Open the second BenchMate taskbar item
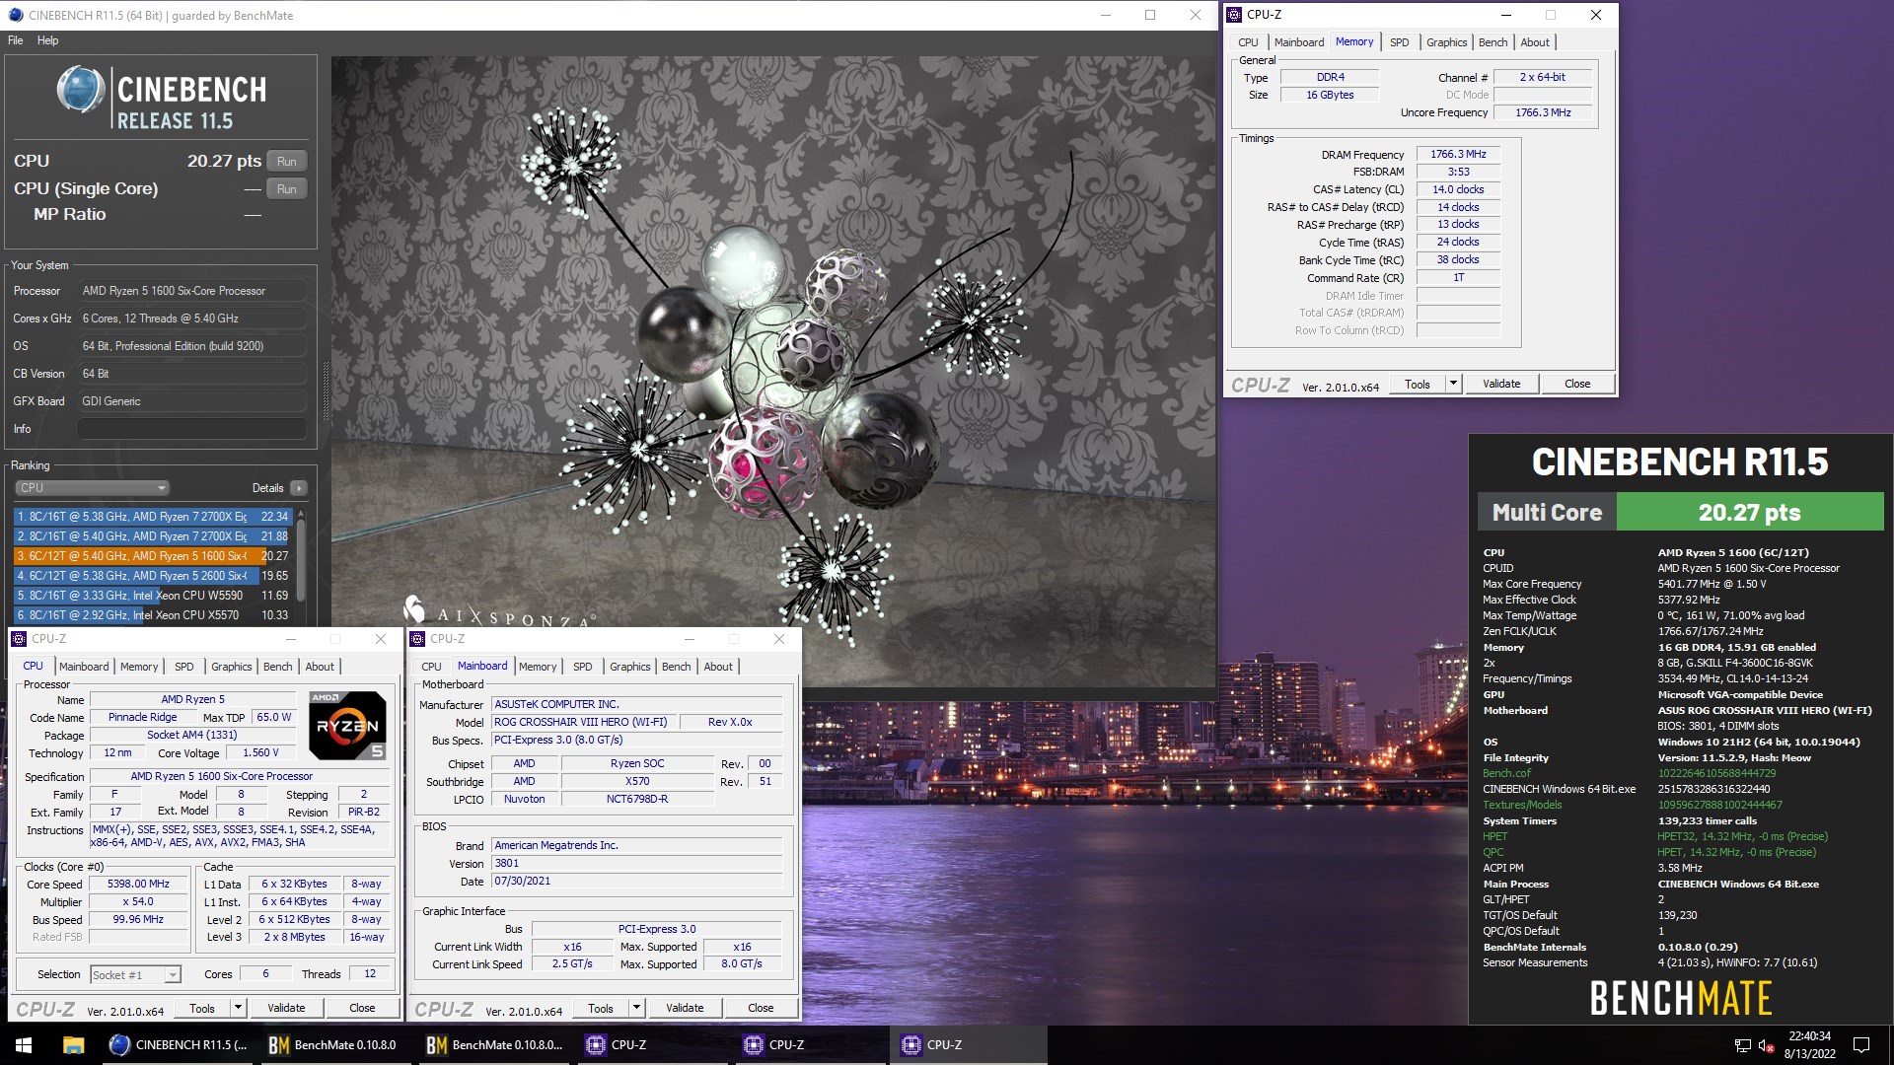The height and width of the screenshot is (1065, 1894). pyautogui.click(x=495, y=1045)
